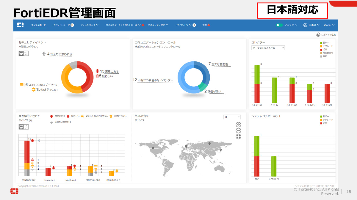Select process view icon in 最も標的にされた panel
This screenshot has width=357, height=200.
click(x=26, y=127)
